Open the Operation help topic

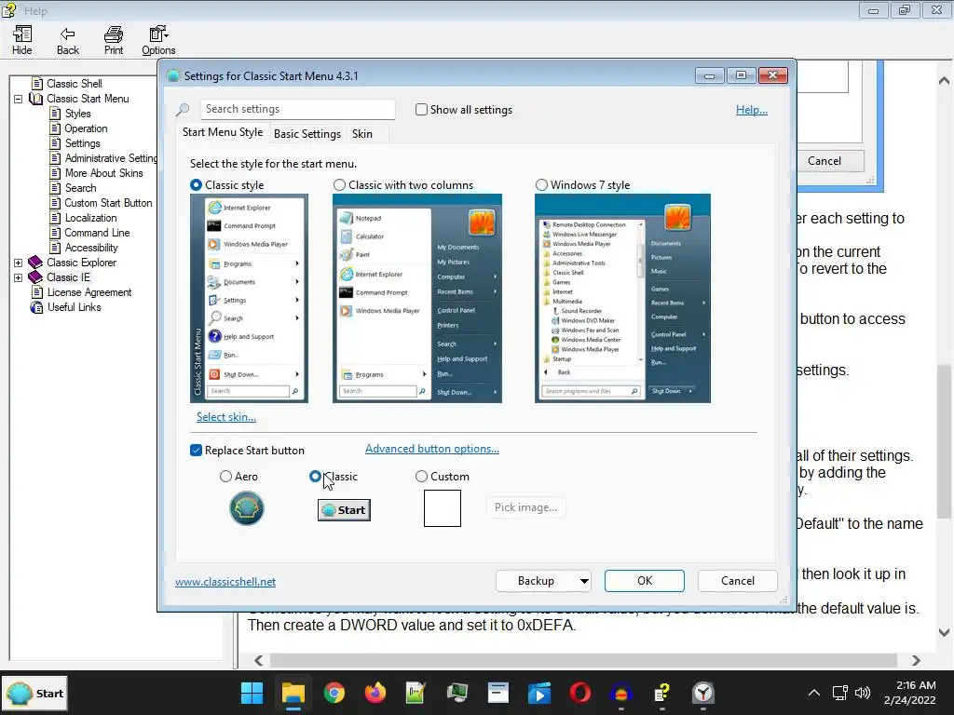coord(86,128)
